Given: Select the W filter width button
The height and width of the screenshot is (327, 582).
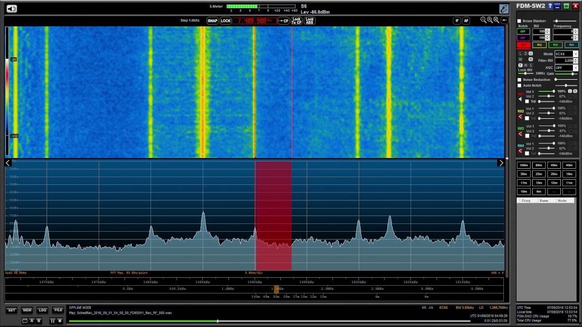Looking at the screenshot, I should pyautogui.click(x=520, y=59).
